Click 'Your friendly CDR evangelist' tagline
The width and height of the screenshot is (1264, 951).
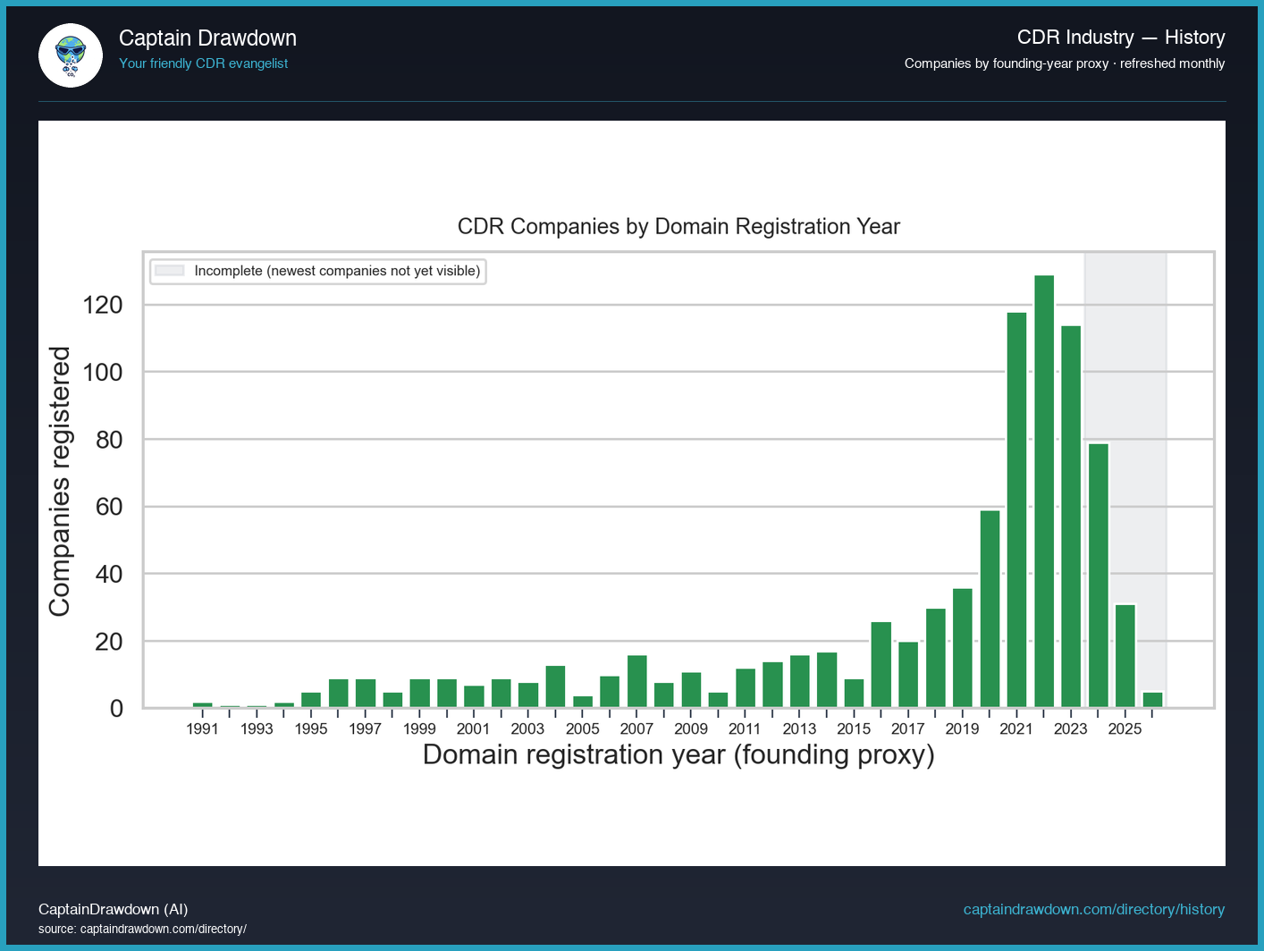pyautogui.click(x=203, y=63)
